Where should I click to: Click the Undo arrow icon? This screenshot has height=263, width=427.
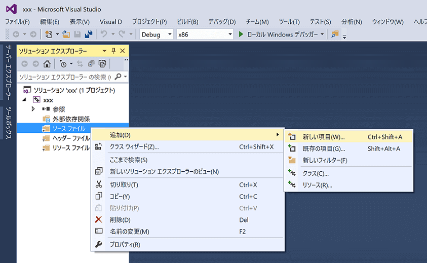pyautogui.click(x=104, y=34)
